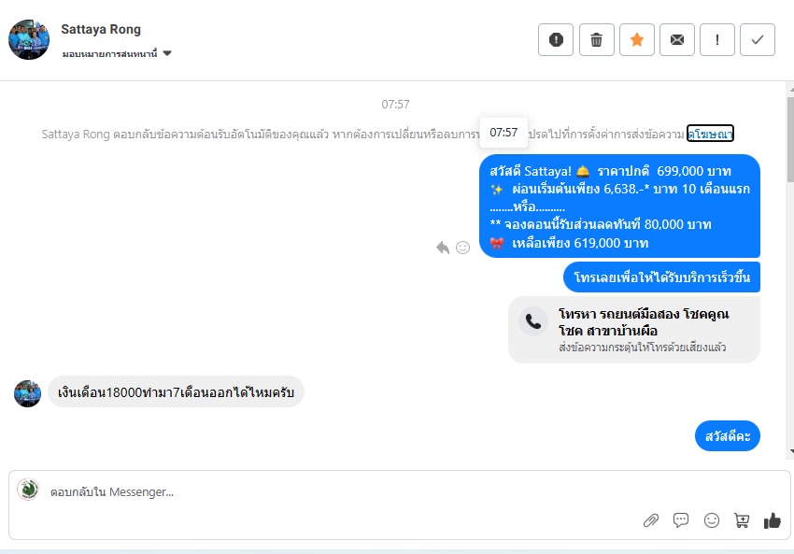Reply to greeting message with arrow icon
The image size is (794, 554).
click(443, 248)
